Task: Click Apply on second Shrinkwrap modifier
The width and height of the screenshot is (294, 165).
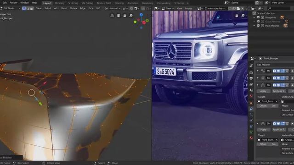Action: click(x=263, y=130)
